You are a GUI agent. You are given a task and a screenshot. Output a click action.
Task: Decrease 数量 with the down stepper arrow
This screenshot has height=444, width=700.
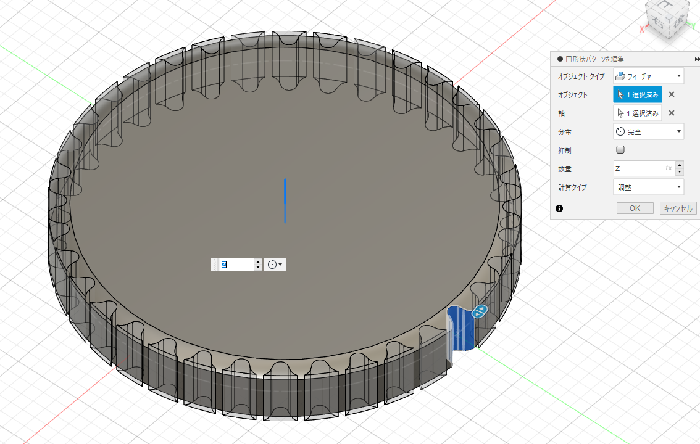(x=680, y=171)
